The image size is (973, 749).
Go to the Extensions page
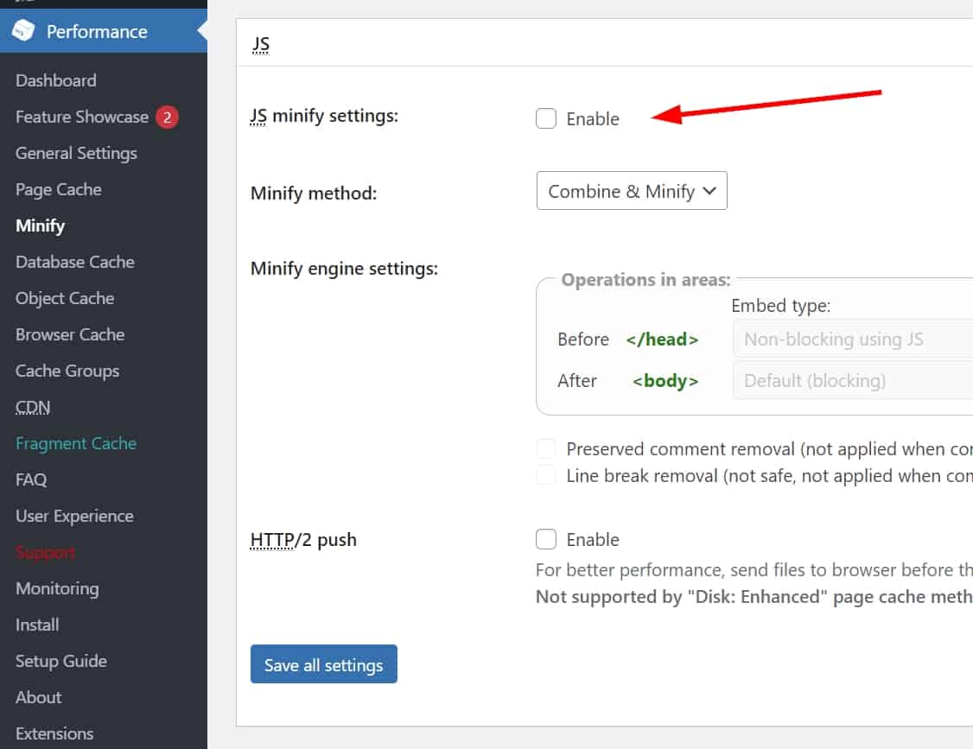[54, 733]
